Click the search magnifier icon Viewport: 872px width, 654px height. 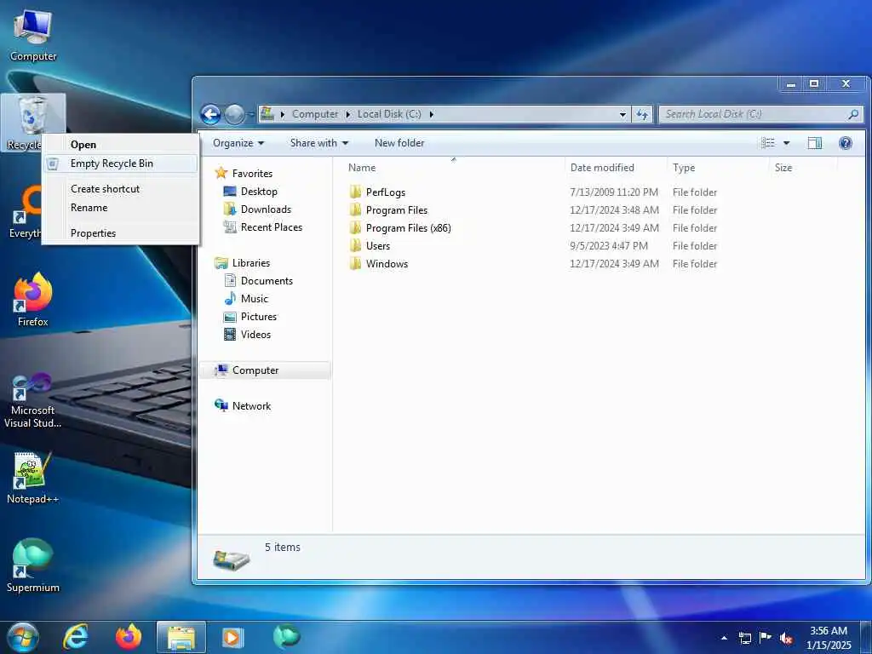pyautogui.click(x=853, y=114)
